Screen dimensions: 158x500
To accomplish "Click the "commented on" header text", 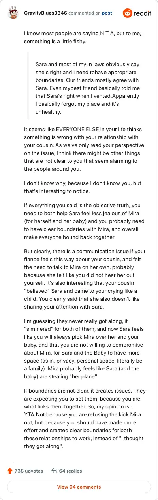I will [85, 13].
